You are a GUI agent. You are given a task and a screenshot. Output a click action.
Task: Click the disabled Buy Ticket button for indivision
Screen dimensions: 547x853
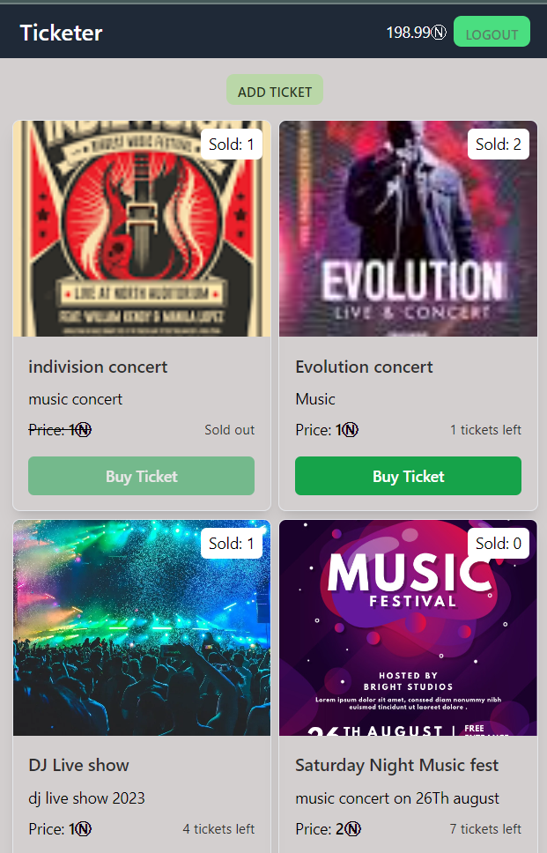(141, 476)
